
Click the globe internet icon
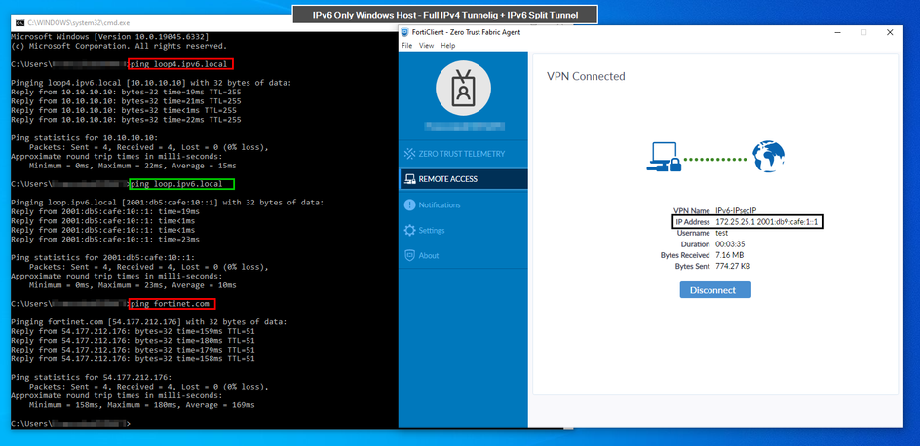(768, 156)
